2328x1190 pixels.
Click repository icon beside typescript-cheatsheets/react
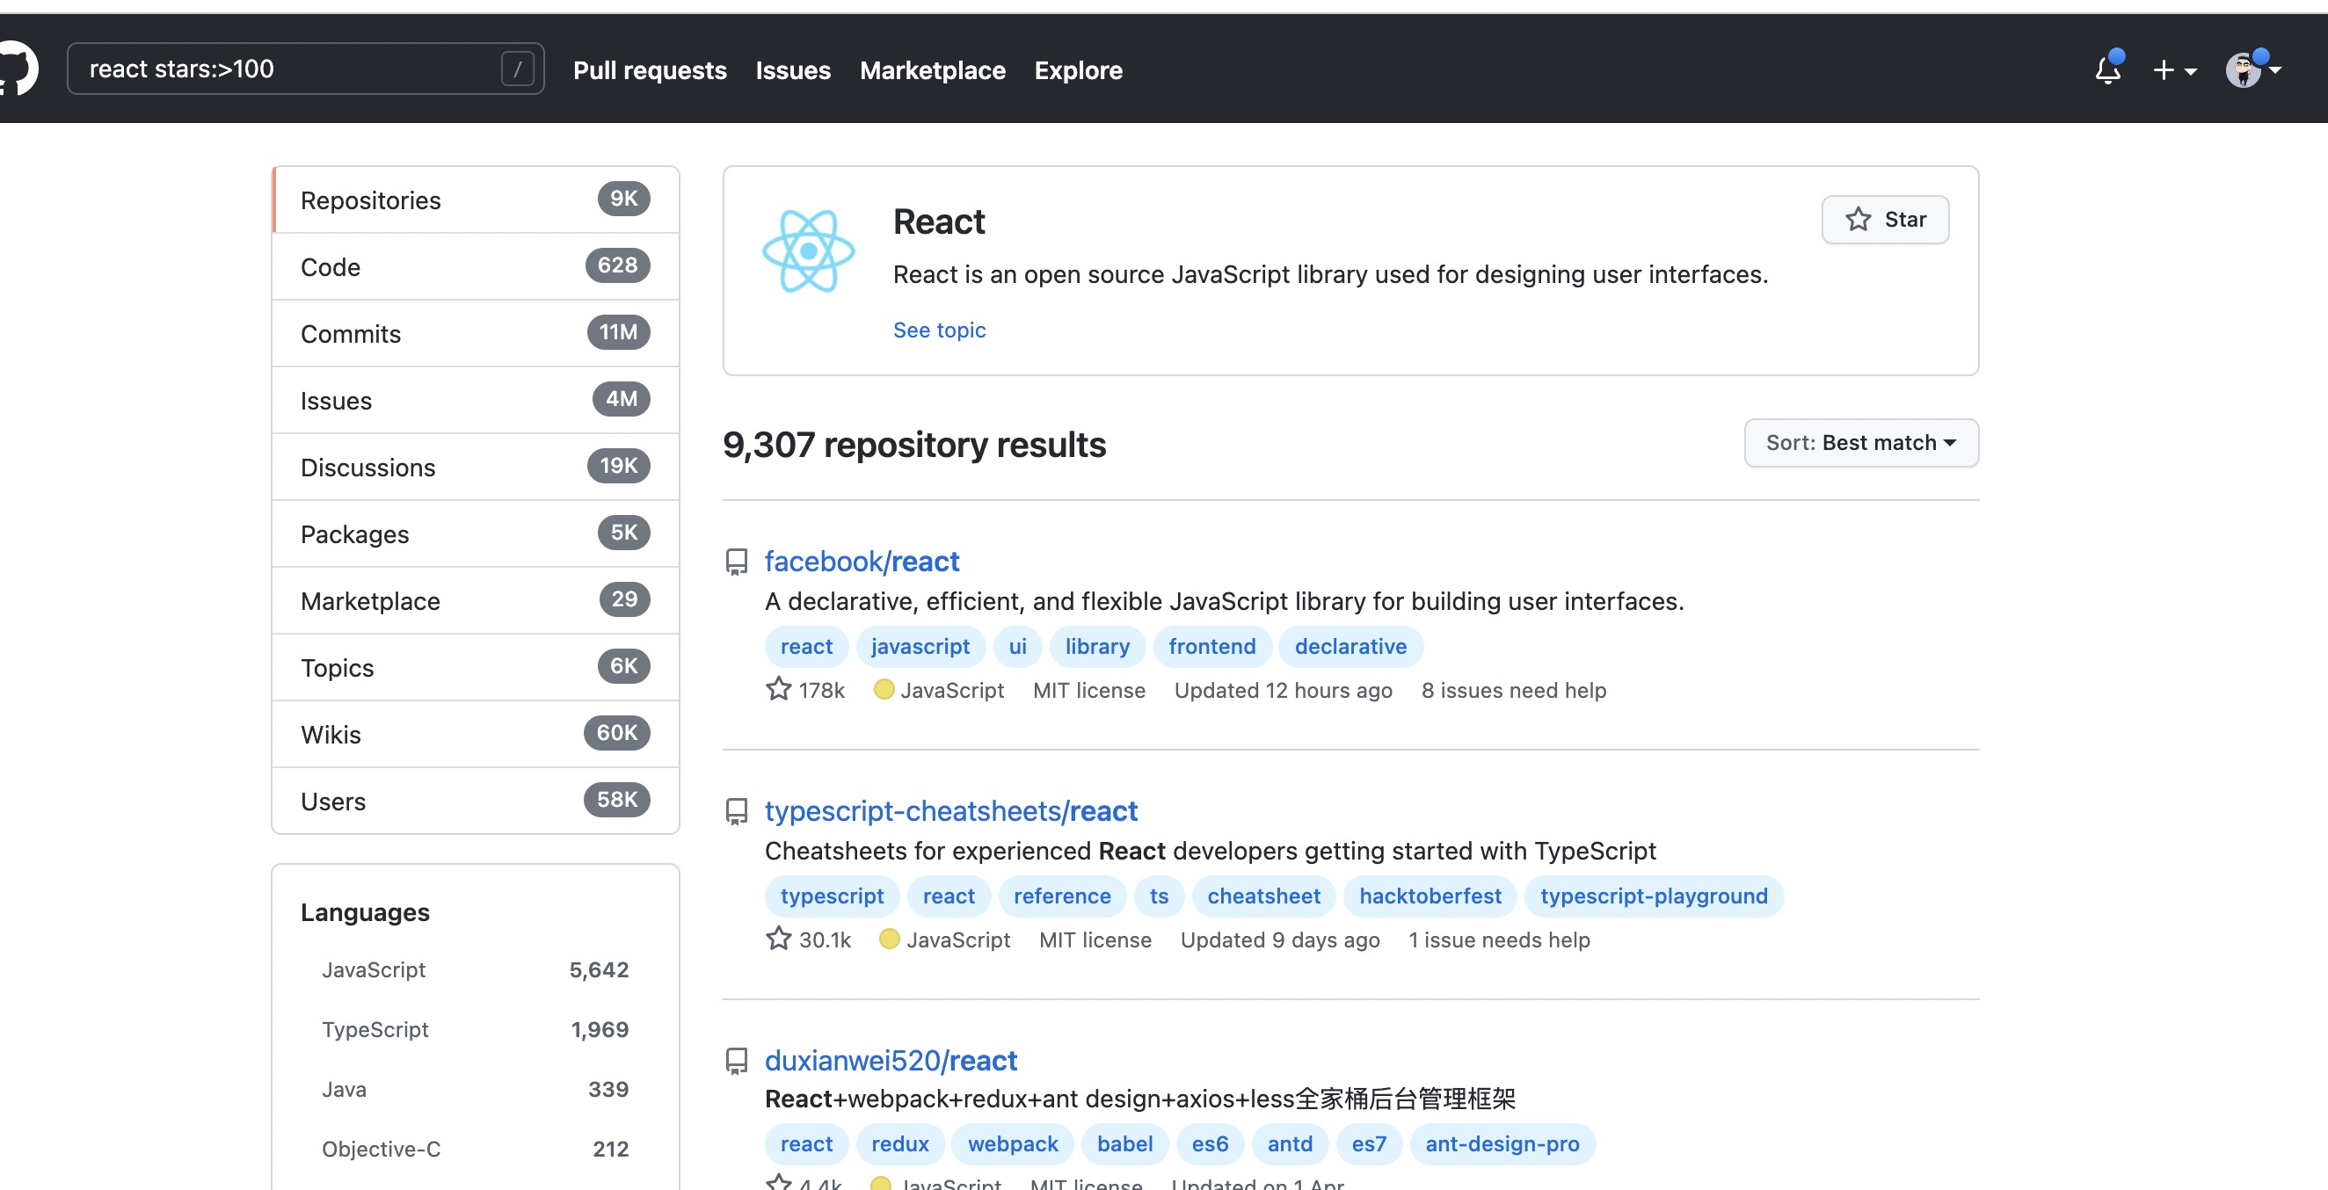click(737, 811)
